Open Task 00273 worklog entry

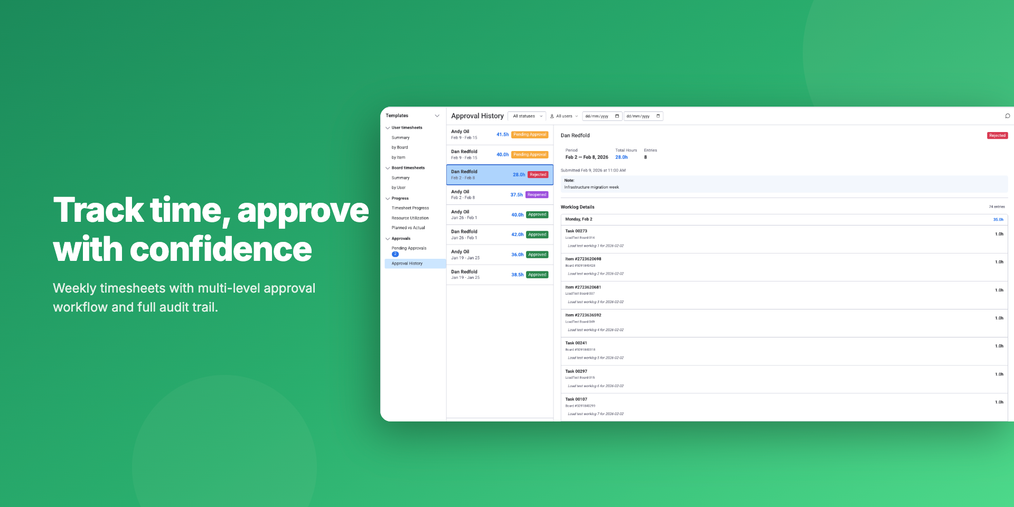(x=576, y=231)
